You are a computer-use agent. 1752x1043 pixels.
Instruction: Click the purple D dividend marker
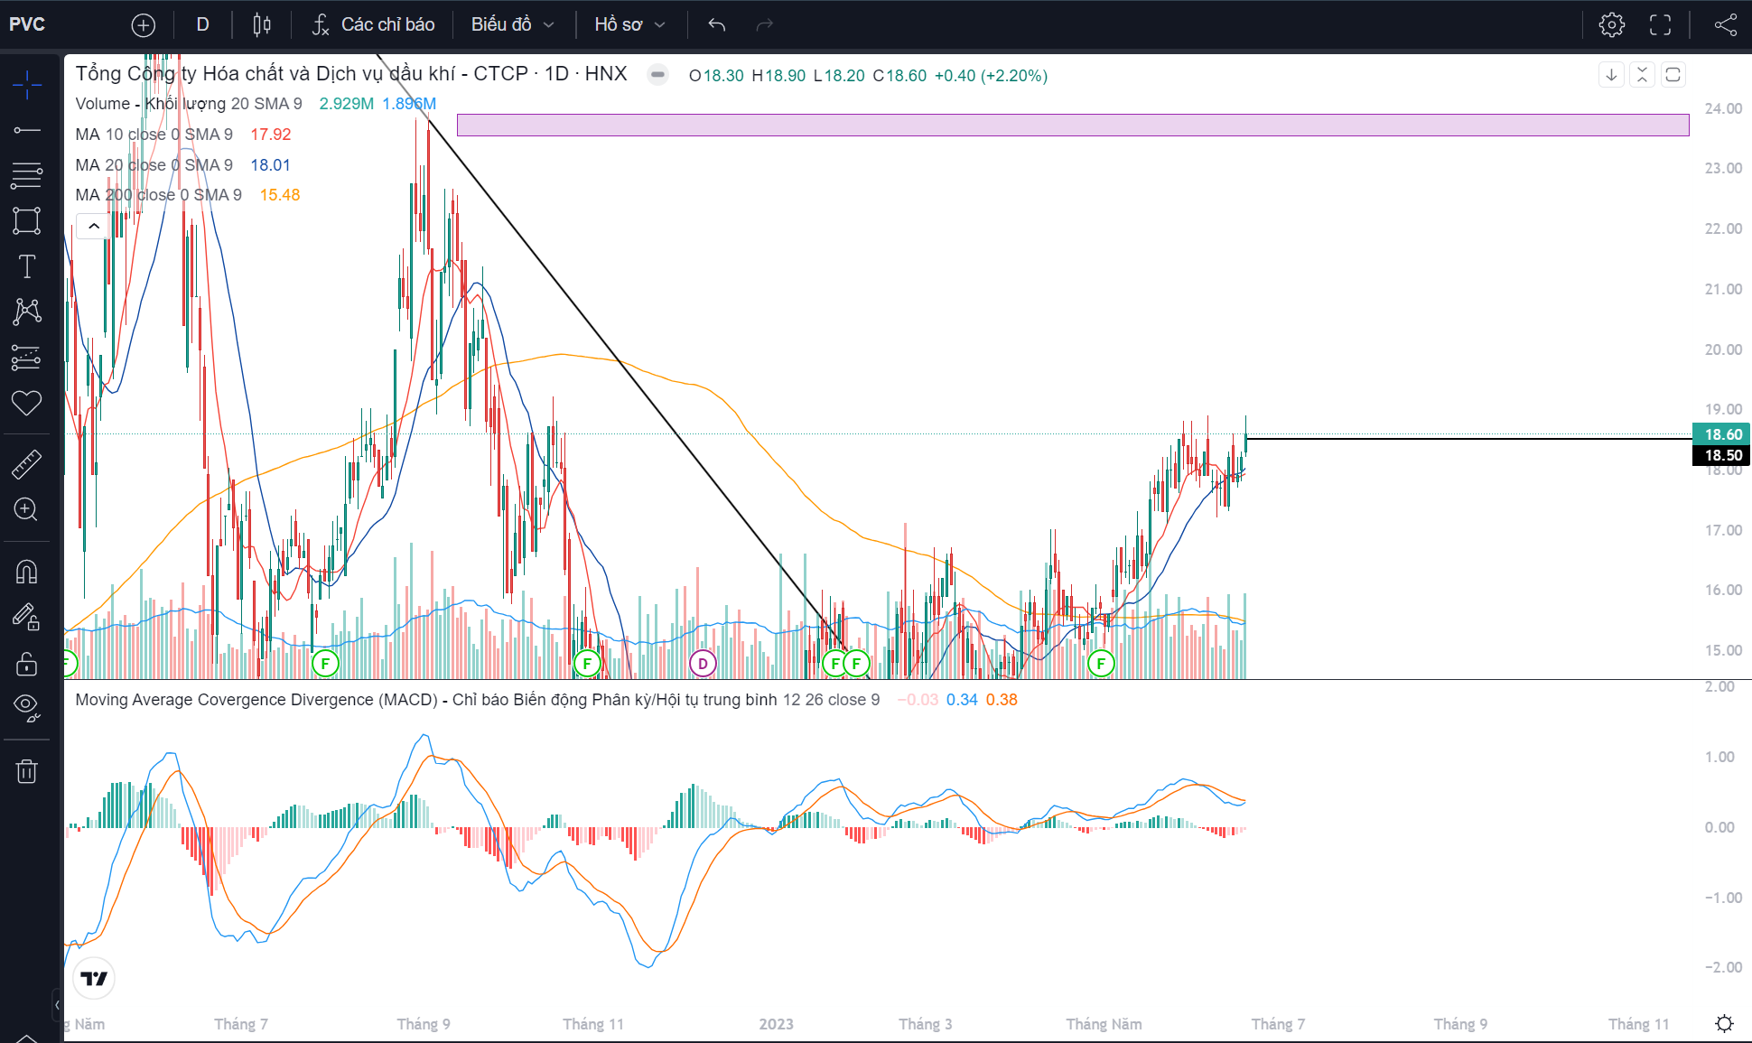pos(703,664)
